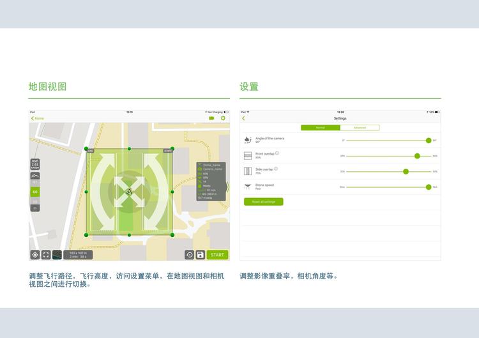
Task: Click the Angle of the camera slider handle
Action: [429, 140]
